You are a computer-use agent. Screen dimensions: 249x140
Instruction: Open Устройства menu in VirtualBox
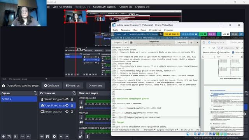155,30
